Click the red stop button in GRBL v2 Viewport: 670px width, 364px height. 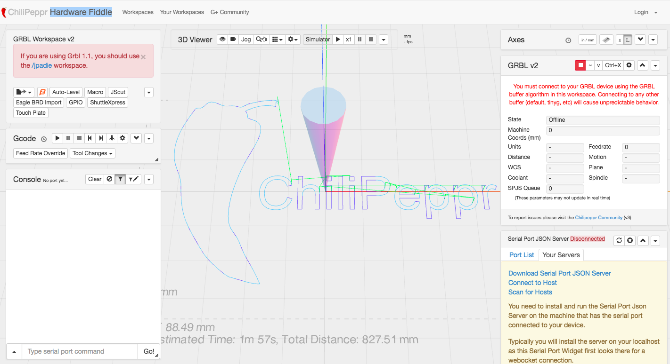[x=580, y=65]
